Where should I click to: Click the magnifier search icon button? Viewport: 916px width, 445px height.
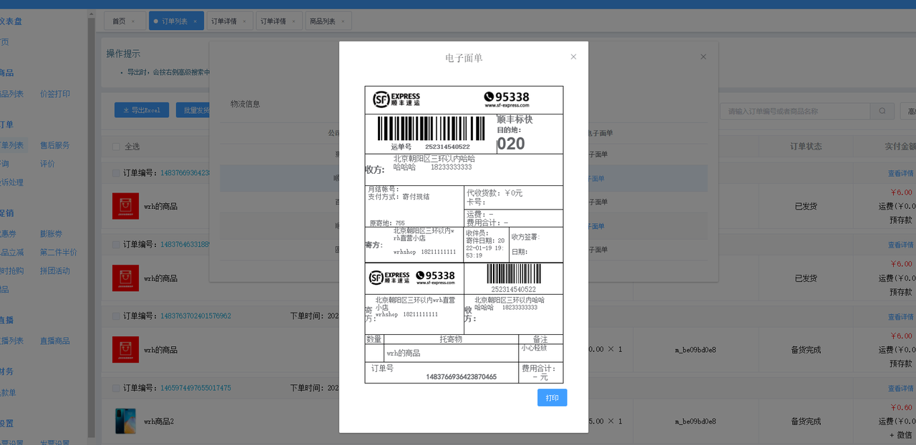[882, 111]
